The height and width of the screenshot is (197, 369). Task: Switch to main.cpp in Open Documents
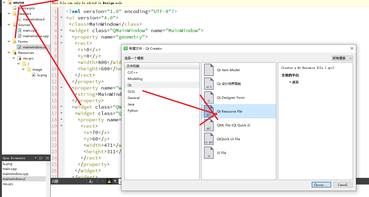pos(10,169)
